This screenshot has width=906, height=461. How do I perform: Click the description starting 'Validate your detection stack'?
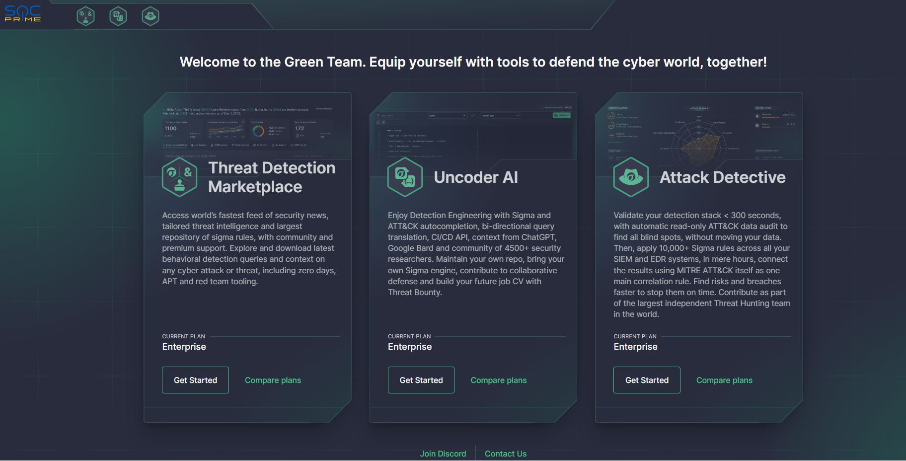[702, 265]
